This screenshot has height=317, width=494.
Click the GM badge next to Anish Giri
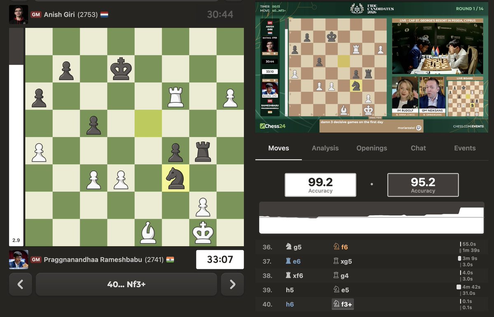(36, 14)
